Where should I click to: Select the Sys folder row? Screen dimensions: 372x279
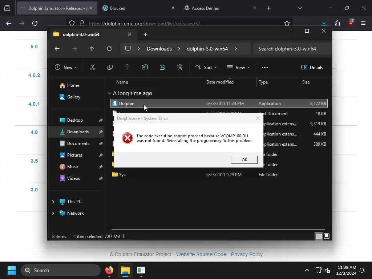pos(219,175)
